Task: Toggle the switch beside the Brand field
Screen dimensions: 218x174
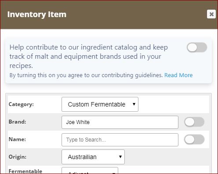Action: click(x=194, y=122)
